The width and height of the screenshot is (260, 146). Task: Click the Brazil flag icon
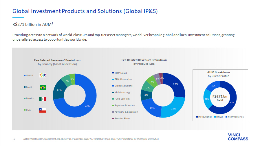pos(43,87)
